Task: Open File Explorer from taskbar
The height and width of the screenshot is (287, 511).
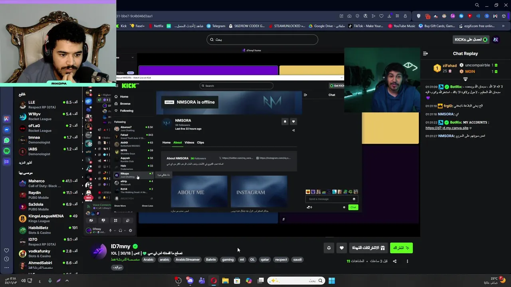Action: 225,281
